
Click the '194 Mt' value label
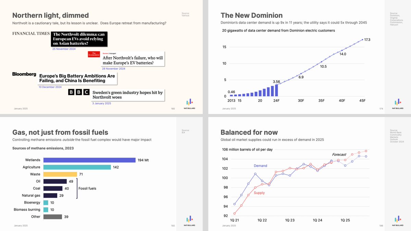(x=143, y=160)
